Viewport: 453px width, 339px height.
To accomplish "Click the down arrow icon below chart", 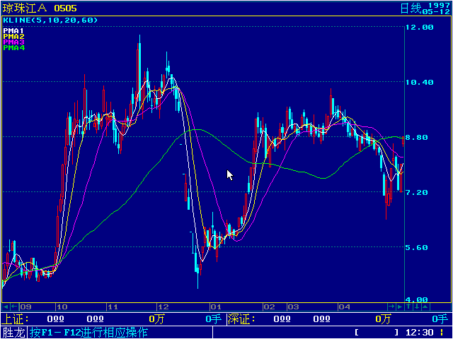I will 417,307.
